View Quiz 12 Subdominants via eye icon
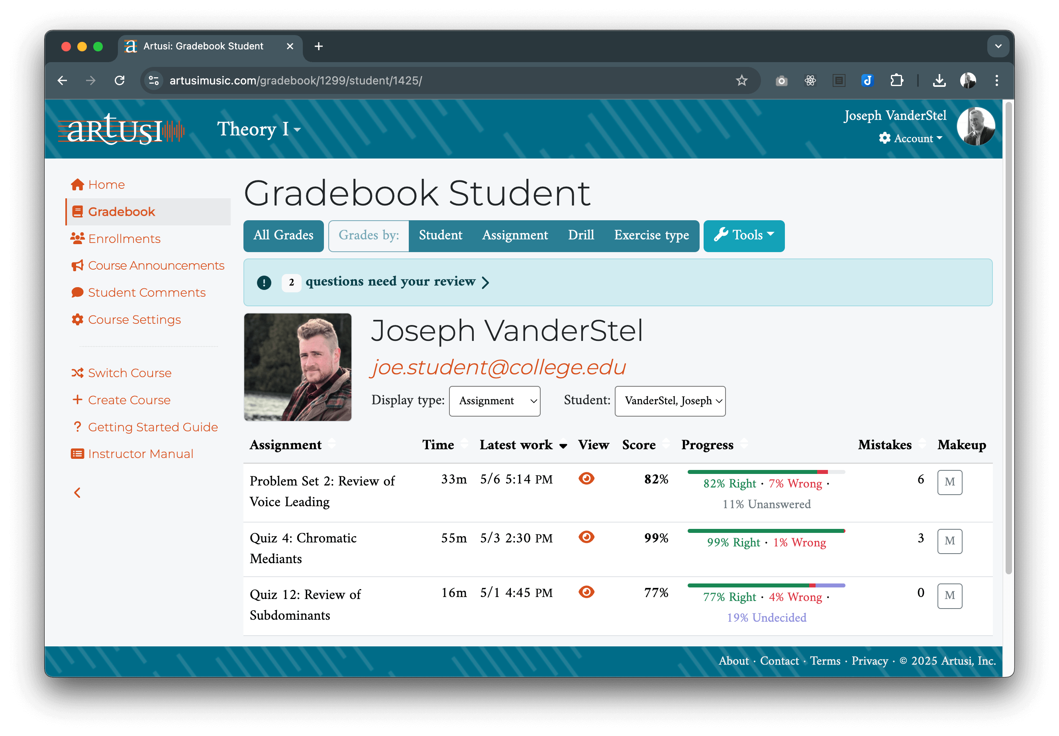The width and height of the screenshot is (1059, 736). [x=586, y=592]
